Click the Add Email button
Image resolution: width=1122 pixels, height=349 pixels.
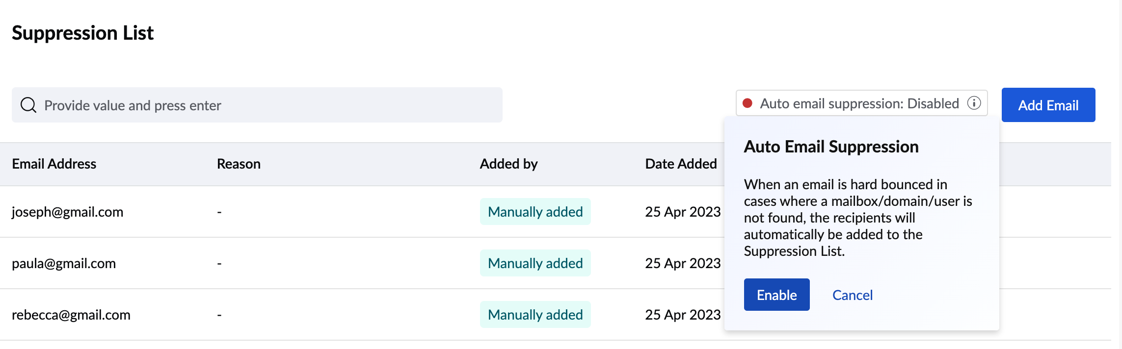click(x=1048, y=105)
